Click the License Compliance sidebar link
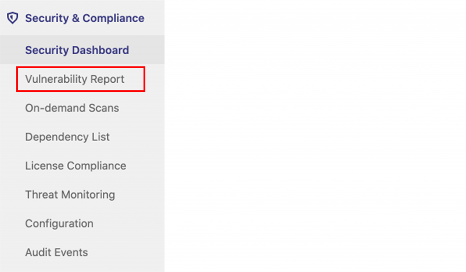Screen dimensions: 466x272 click(x=76, y=166)
